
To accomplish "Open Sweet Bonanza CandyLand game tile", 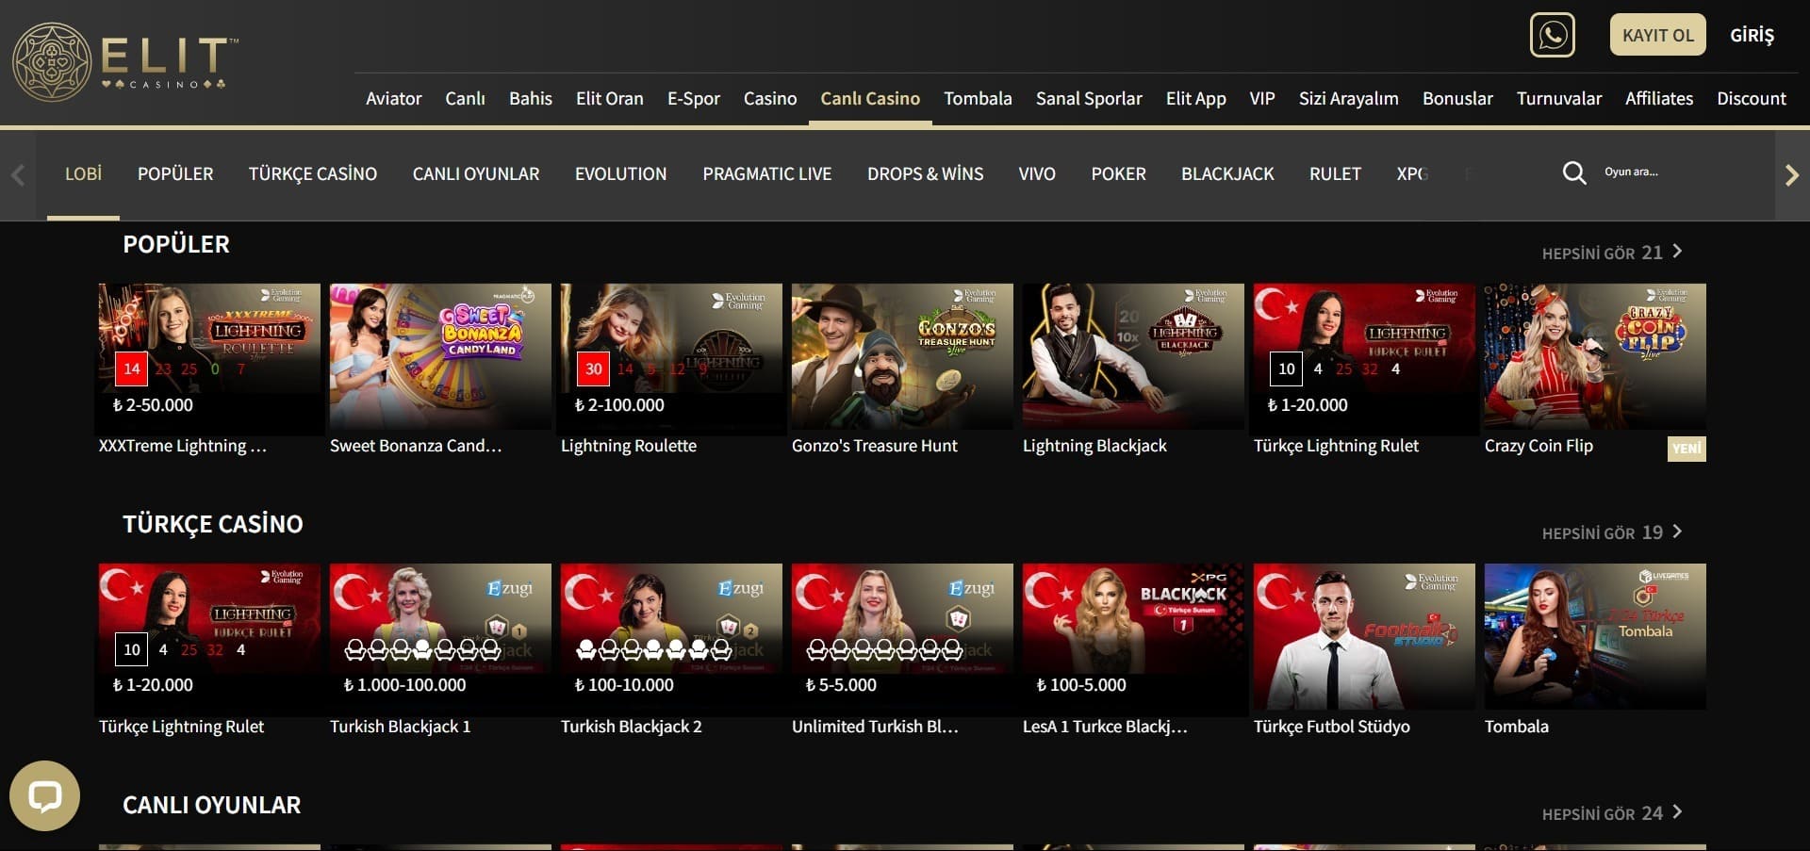I will coord(440,357).
